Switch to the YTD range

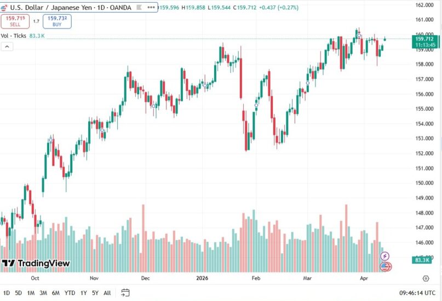(x=70, y=293)
